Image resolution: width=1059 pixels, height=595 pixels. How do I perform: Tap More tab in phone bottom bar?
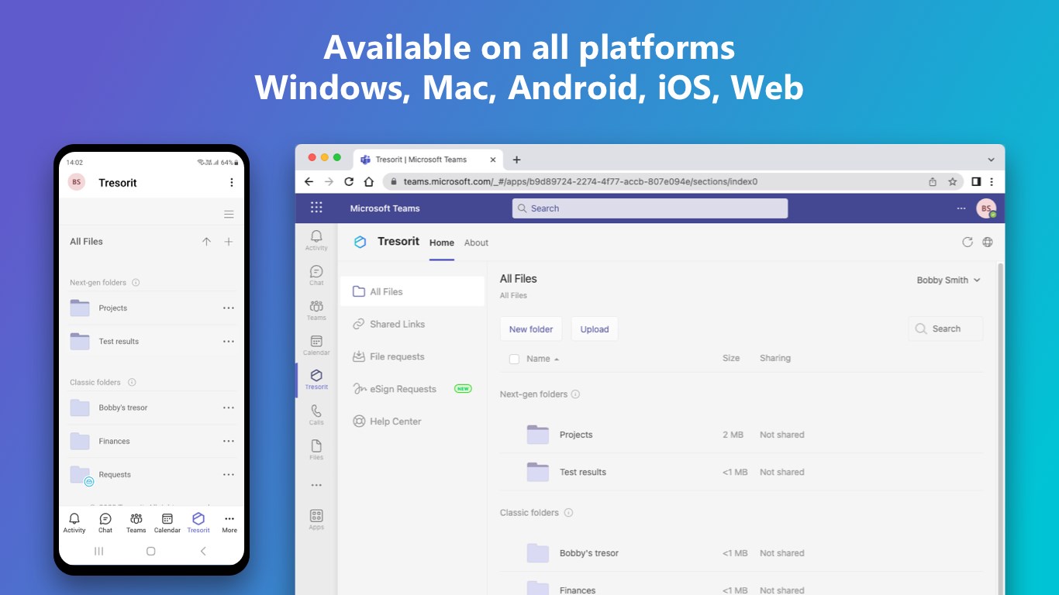pyautogui.click(x=229, y=523)
